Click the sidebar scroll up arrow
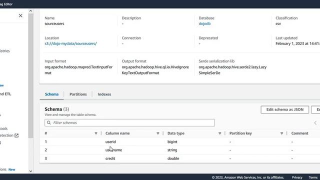320x180 pixels. click(30, 11)
